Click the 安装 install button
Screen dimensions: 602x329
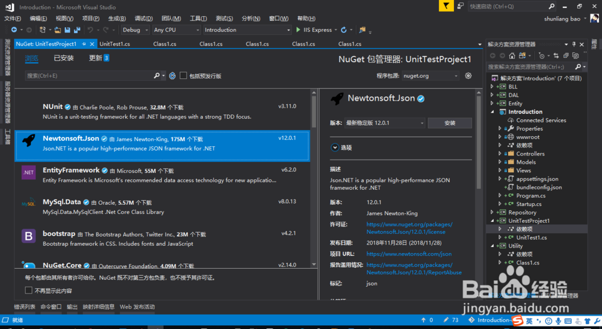tap(450, 123)
